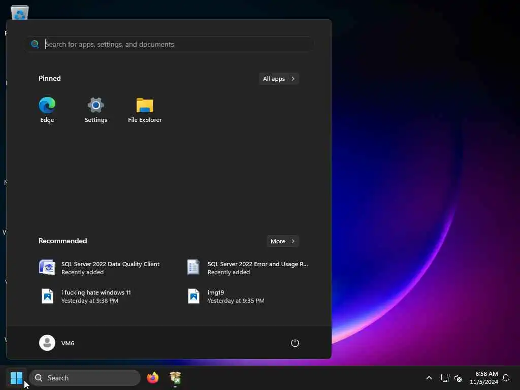
Task: Open SQL Server 2022 Error and Usage Reporting
Action: click(248, 268)
